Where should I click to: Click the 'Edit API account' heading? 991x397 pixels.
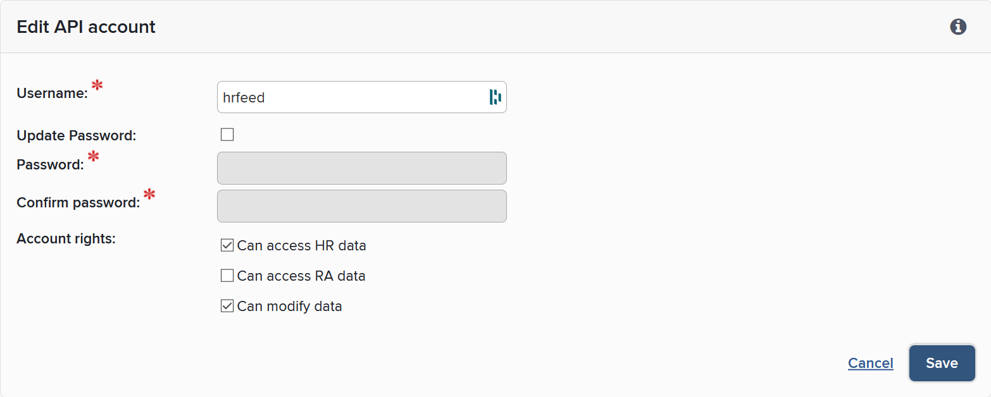(x=86, y=27)
